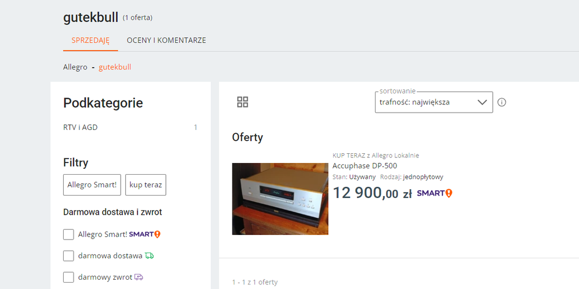Click the Accuphase DP-500 product photo
579x289 pixels.
[280, 198]
